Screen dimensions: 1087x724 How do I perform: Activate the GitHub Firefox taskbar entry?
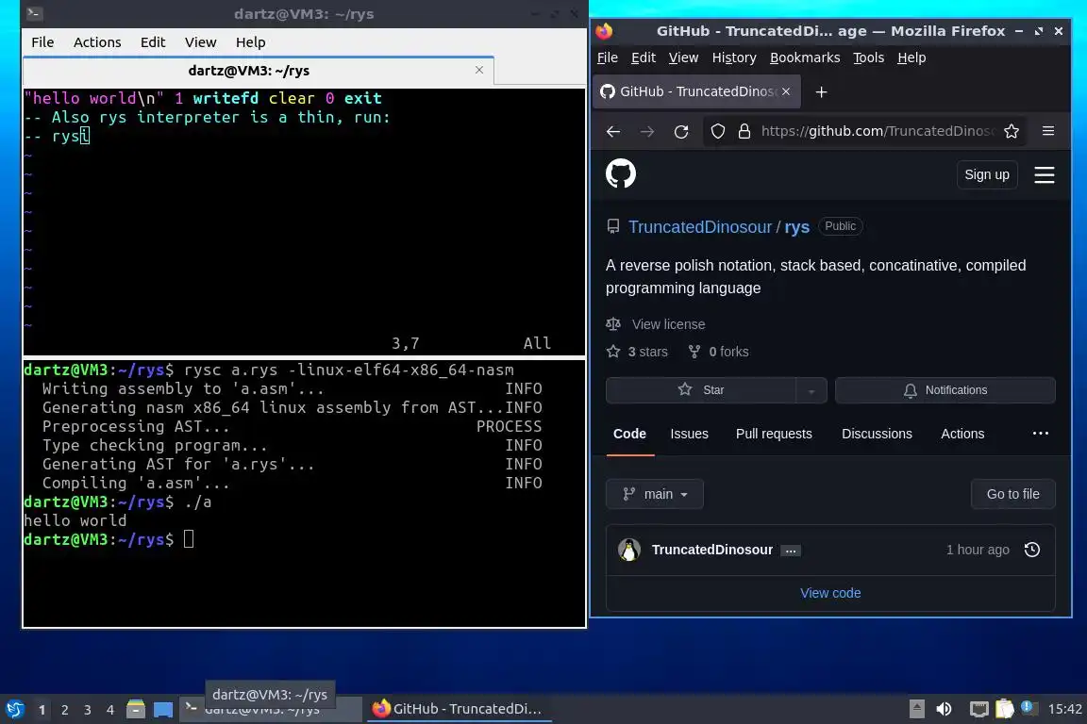pyautogui.click(x=459, y=709)
